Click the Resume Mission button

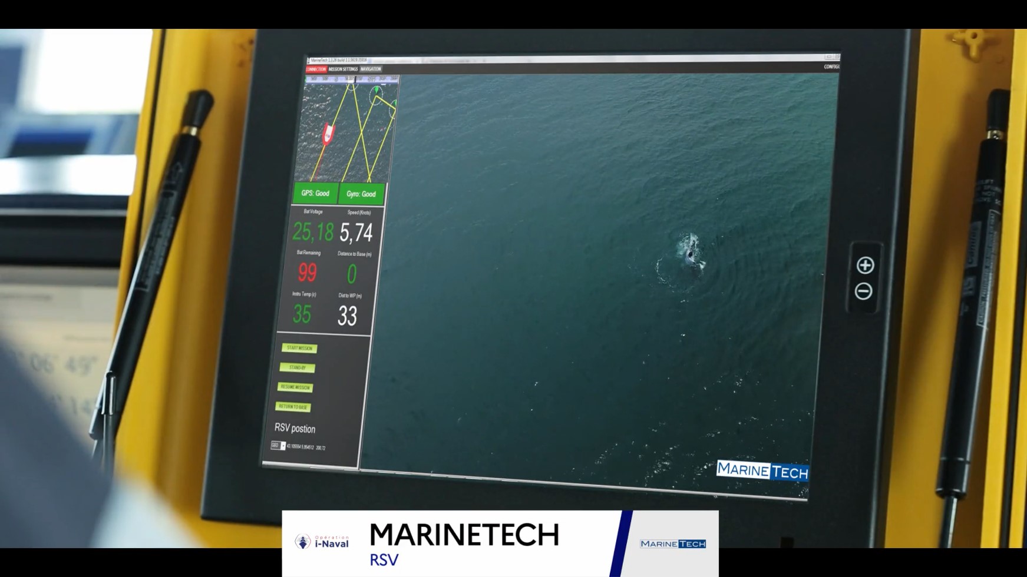tap(295, 387)
